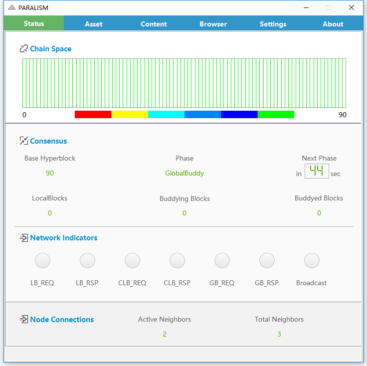The image size is (367, 366).
Task: Minimize the PARALISM window
Action: (306, 7)
